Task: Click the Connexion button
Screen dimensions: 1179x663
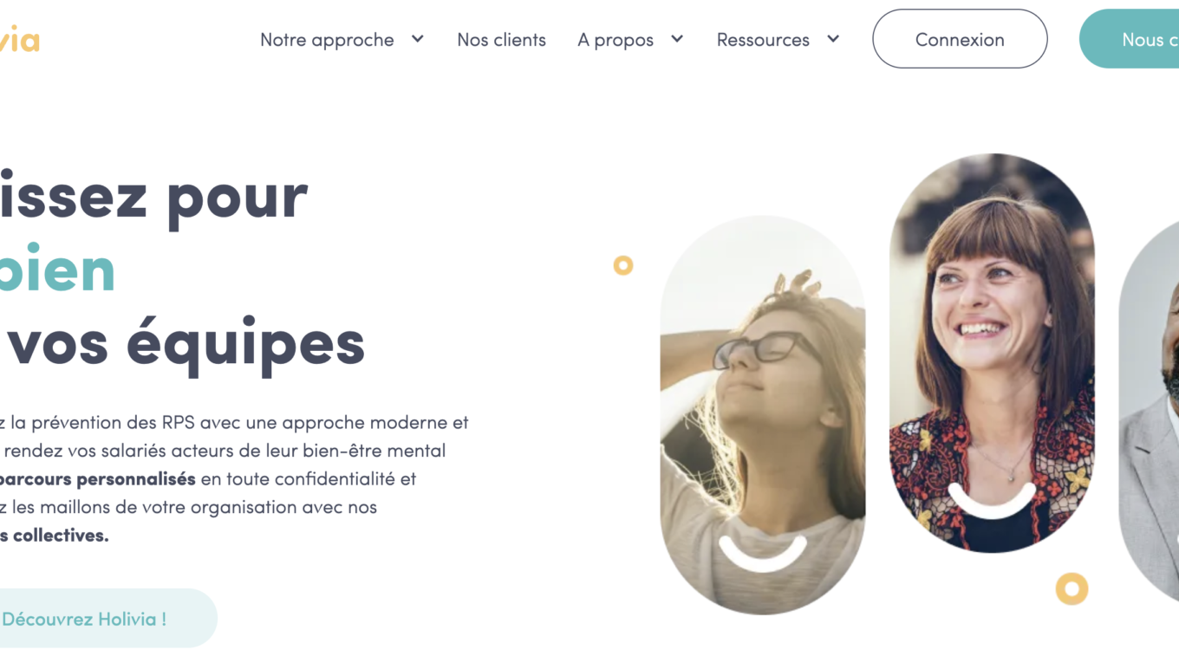Action: pos(960,39)
